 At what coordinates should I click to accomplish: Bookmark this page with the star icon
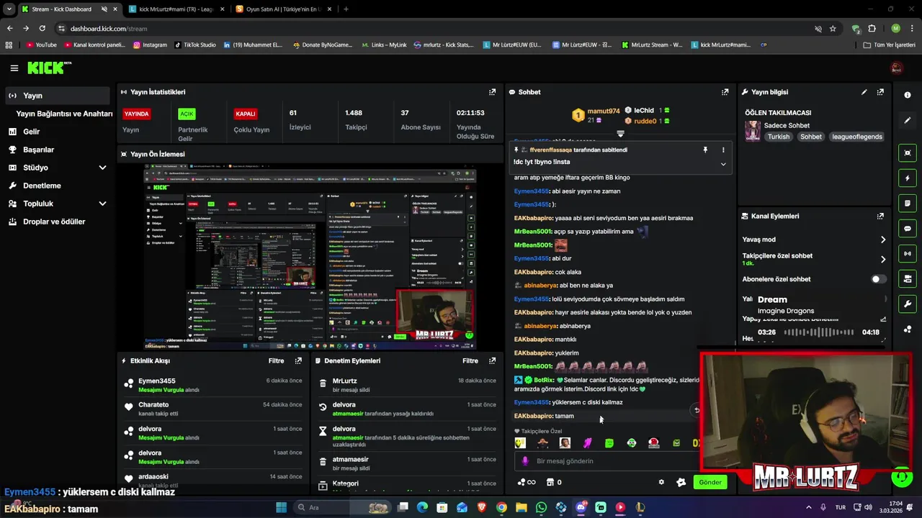pos(833,29)
